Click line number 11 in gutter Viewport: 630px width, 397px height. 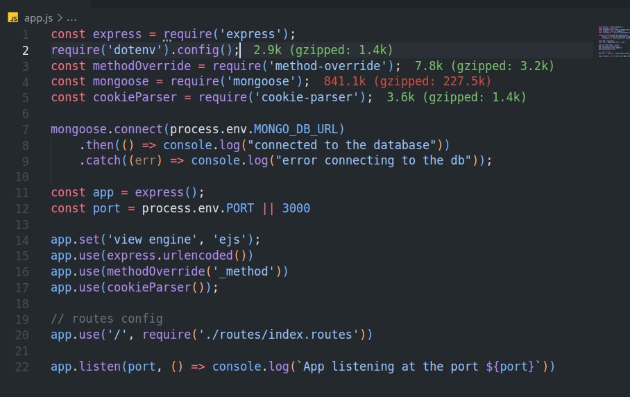22,192
